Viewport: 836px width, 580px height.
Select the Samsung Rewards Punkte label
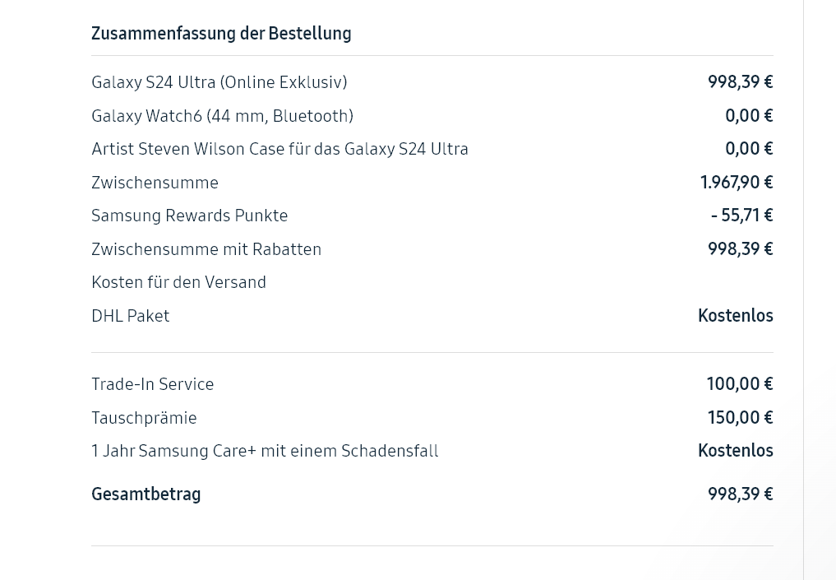coord(189,216)
